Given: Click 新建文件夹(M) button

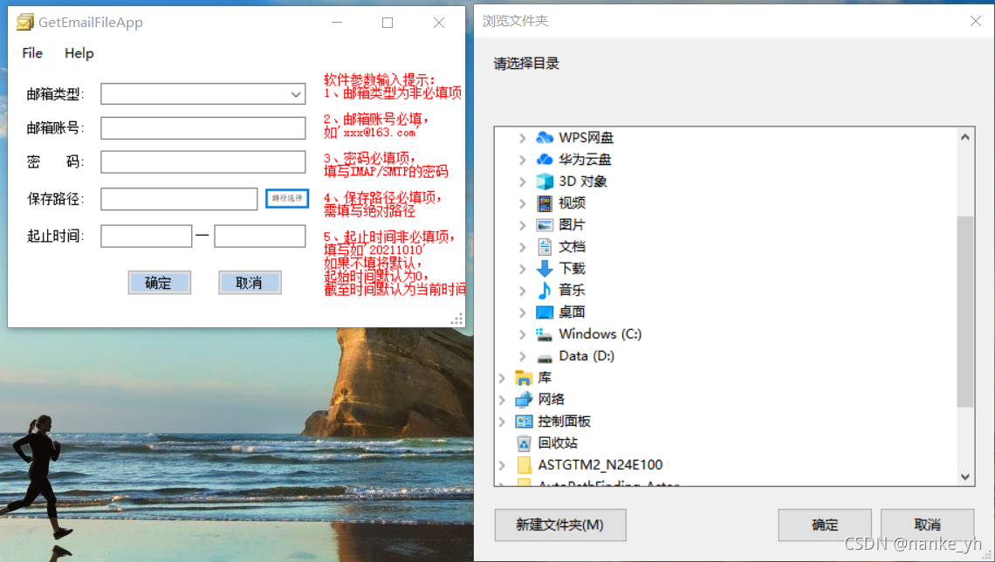Looking at the screenshot, I should pyautogui.click(x=559, y=524).
